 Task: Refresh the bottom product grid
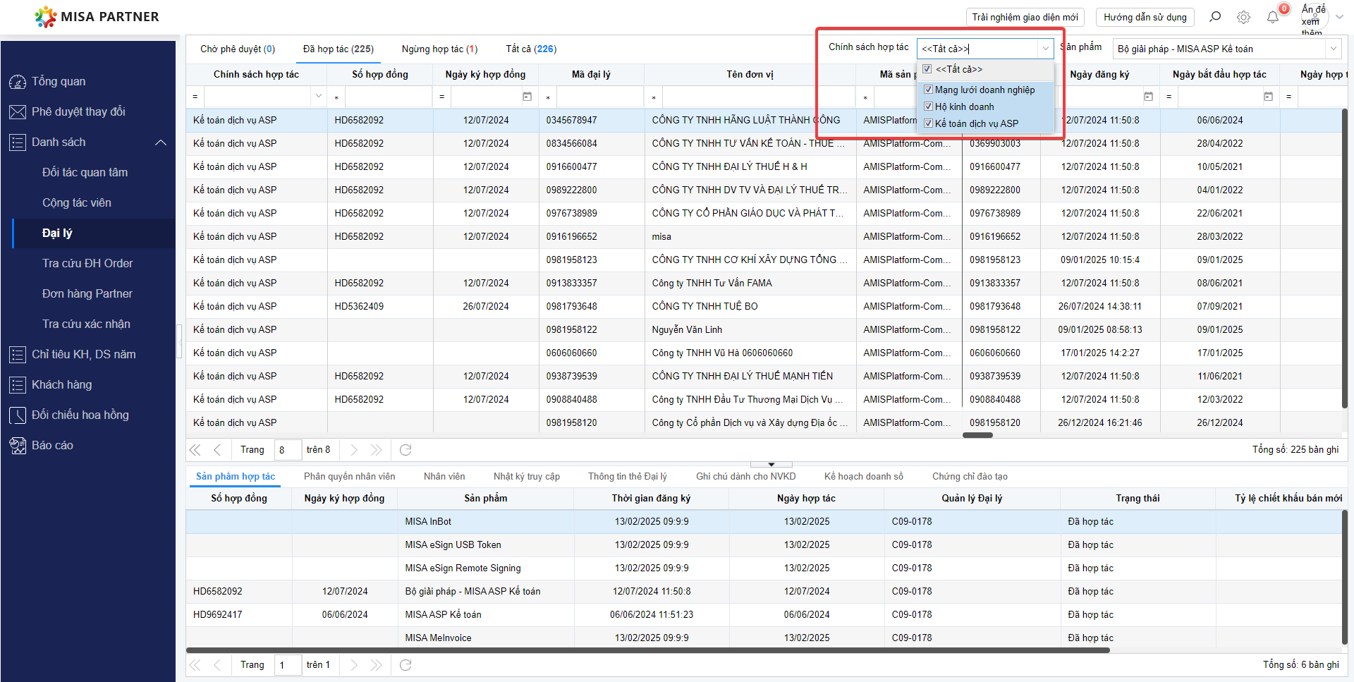point(405,665)
